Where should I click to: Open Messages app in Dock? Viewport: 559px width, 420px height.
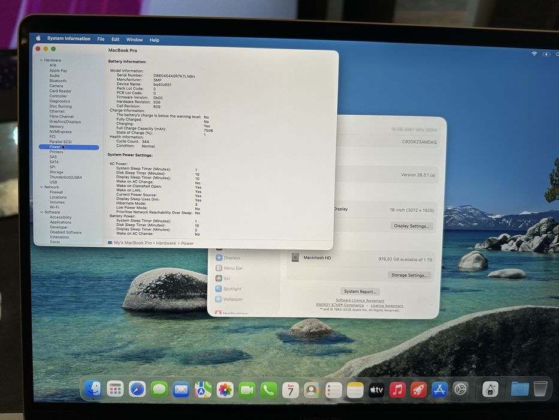click(159, 389)
